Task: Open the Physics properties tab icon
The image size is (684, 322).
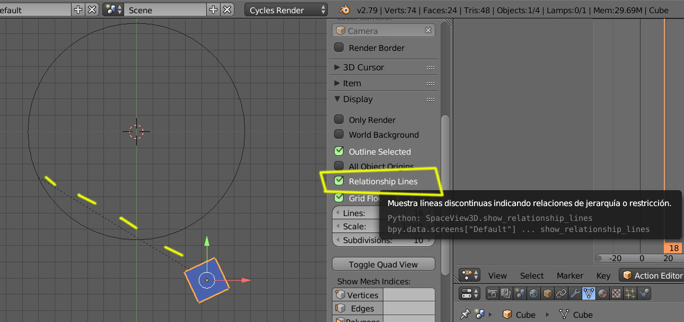Action: [644, 293]
